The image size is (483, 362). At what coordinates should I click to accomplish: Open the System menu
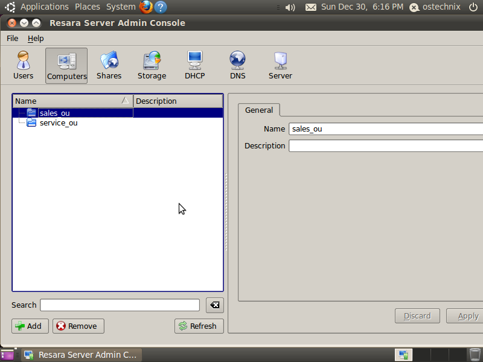(121, 7)
